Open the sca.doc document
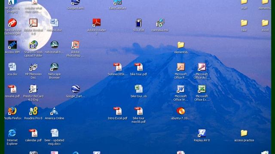Screen dimensions: 275x154 (12, 67)
